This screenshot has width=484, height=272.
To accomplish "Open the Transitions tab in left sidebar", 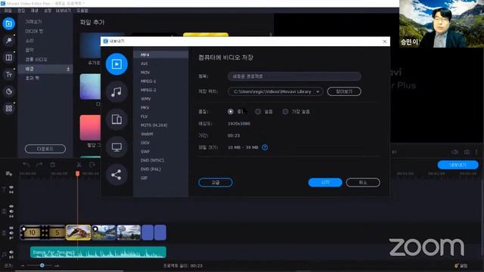I will [8, 57].
